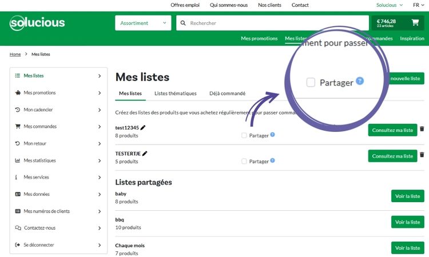429x257 pixels.
Task: Click trash icon for TESTERTJE list
Action: (x=422, y=155)
